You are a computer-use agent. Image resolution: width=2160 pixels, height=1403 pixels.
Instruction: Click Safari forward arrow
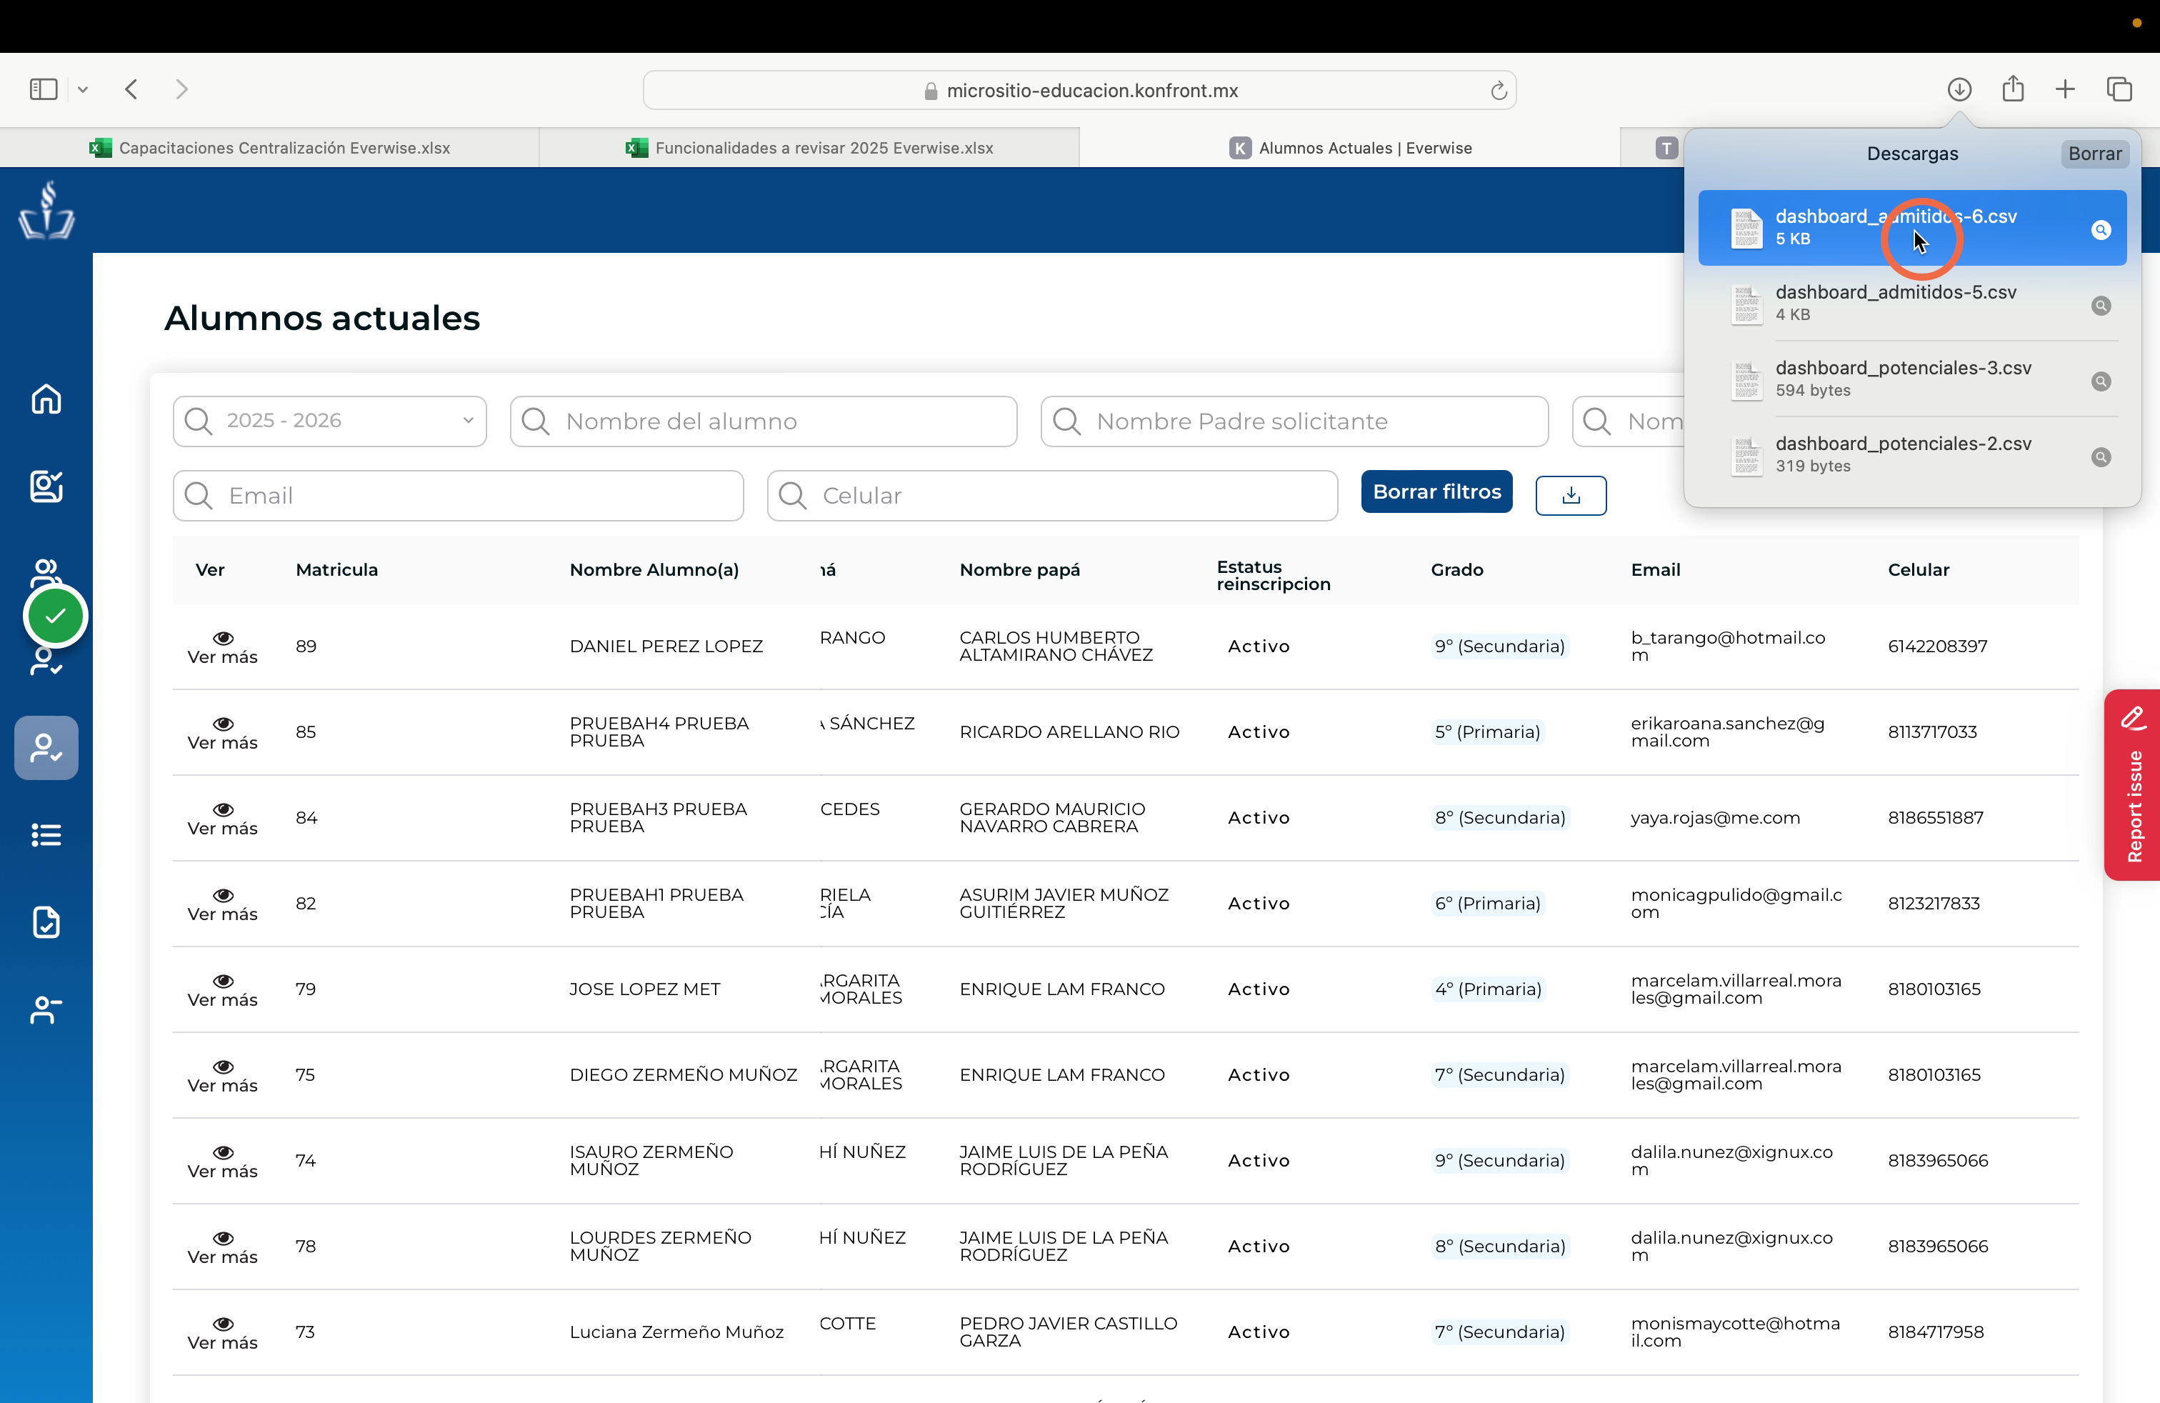click(181, 89)
